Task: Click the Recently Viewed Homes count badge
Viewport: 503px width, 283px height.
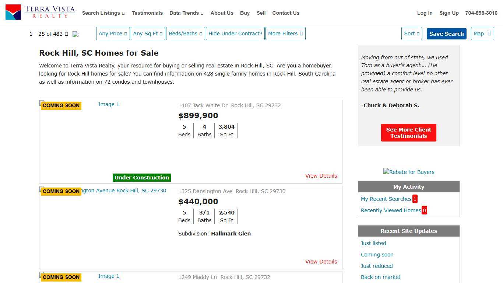Action: point(424,210)
